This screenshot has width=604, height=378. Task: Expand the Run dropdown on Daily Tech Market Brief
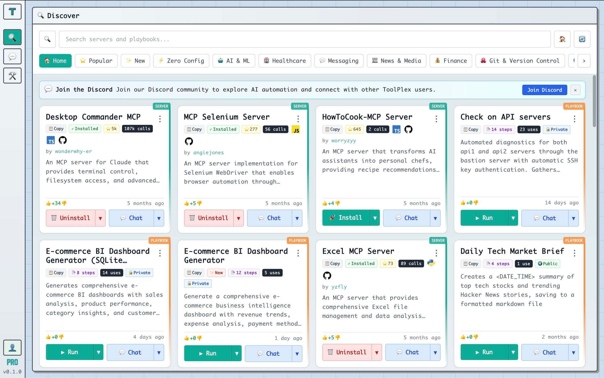point(513,352)
